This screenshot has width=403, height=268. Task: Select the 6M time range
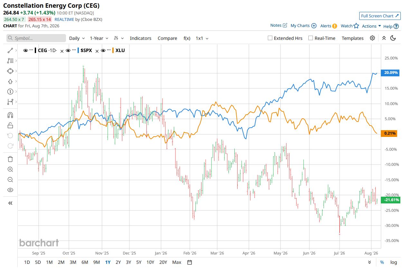click(x=85, y=262)
